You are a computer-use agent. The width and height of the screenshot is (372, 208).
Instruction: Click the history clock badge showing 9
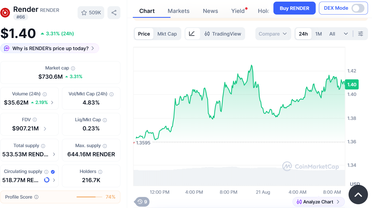click(142, 202)
